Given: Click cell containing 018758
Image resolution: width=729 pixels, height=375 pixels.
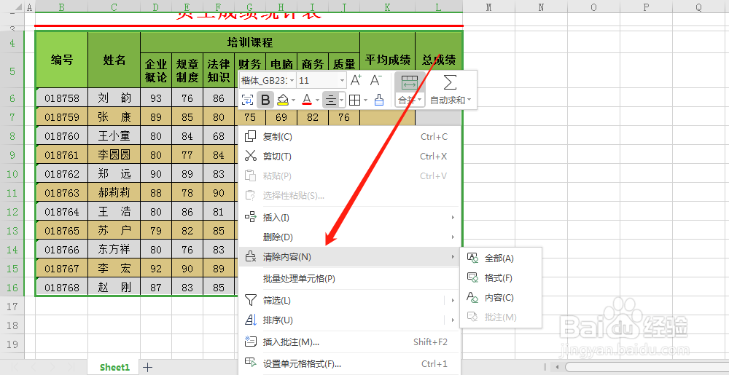Looking at the screenshot, I should click(x=62, y=98).
